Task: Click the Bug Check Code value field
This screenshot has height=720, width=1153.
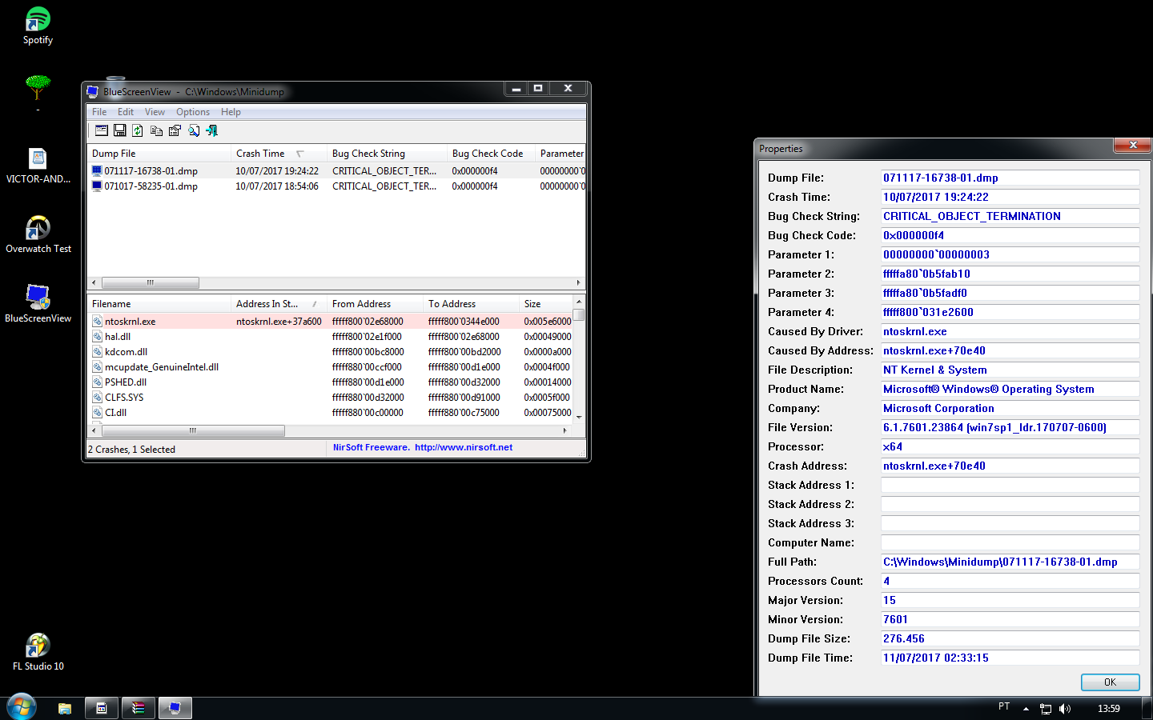Action: [1010, 235]
